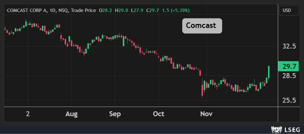Click the 28.5 price axis label

[289, 76]
